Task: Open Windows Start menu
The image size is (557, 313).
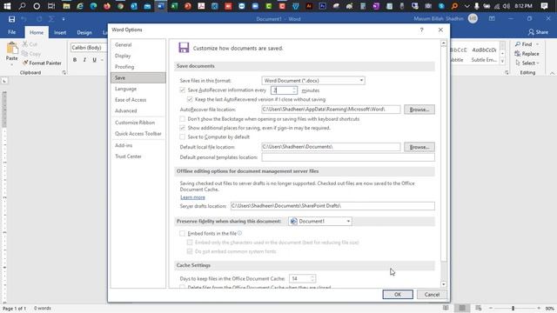Action: click(x=7, y=6)
